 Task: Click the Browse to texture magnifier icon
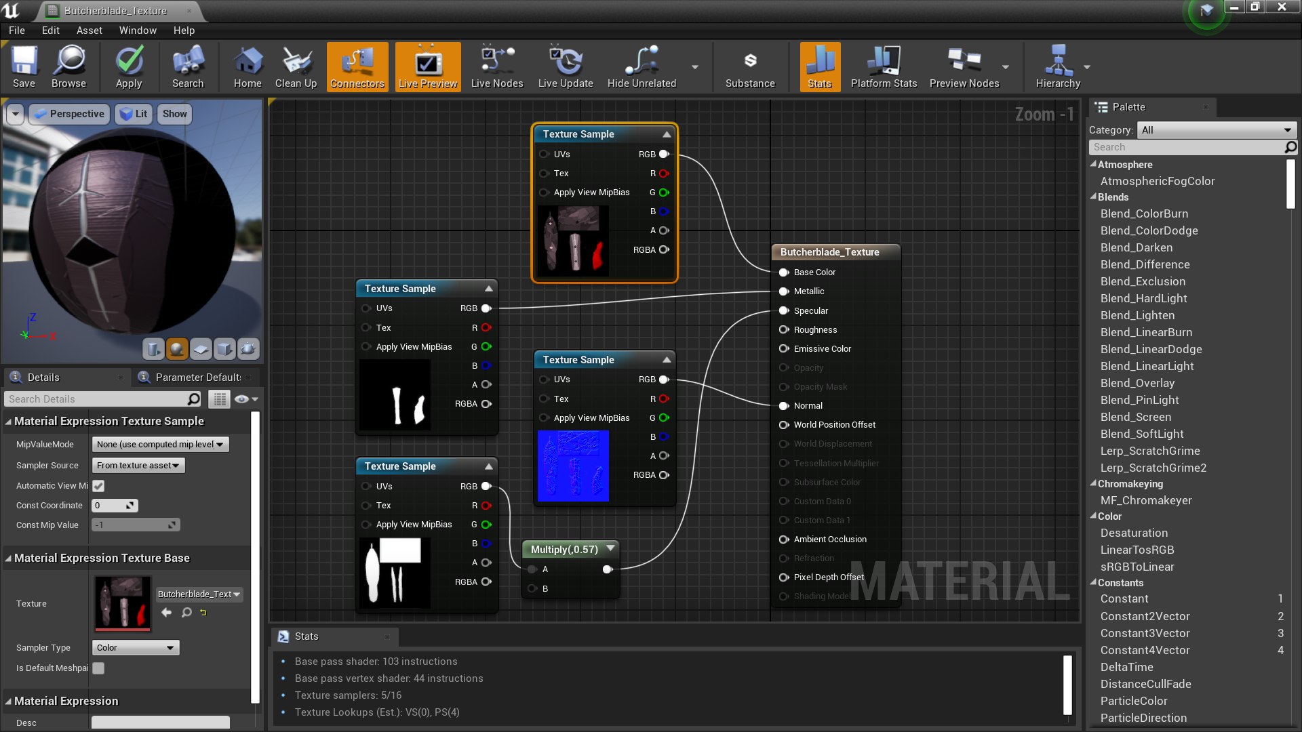point(186,613)
